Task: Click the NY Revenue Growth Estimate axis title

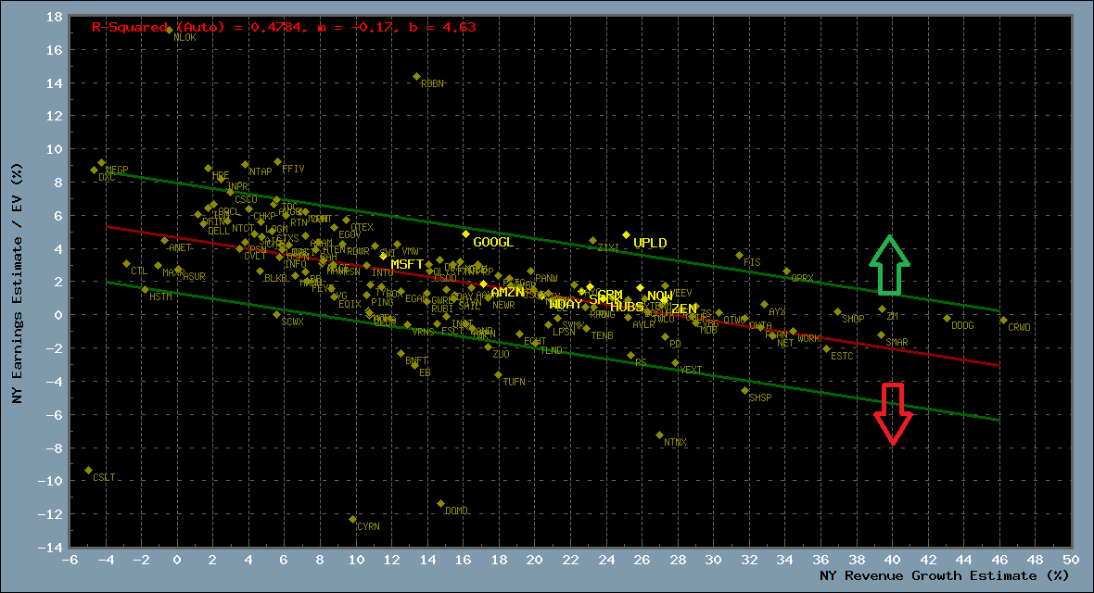Action: [945, 576]
